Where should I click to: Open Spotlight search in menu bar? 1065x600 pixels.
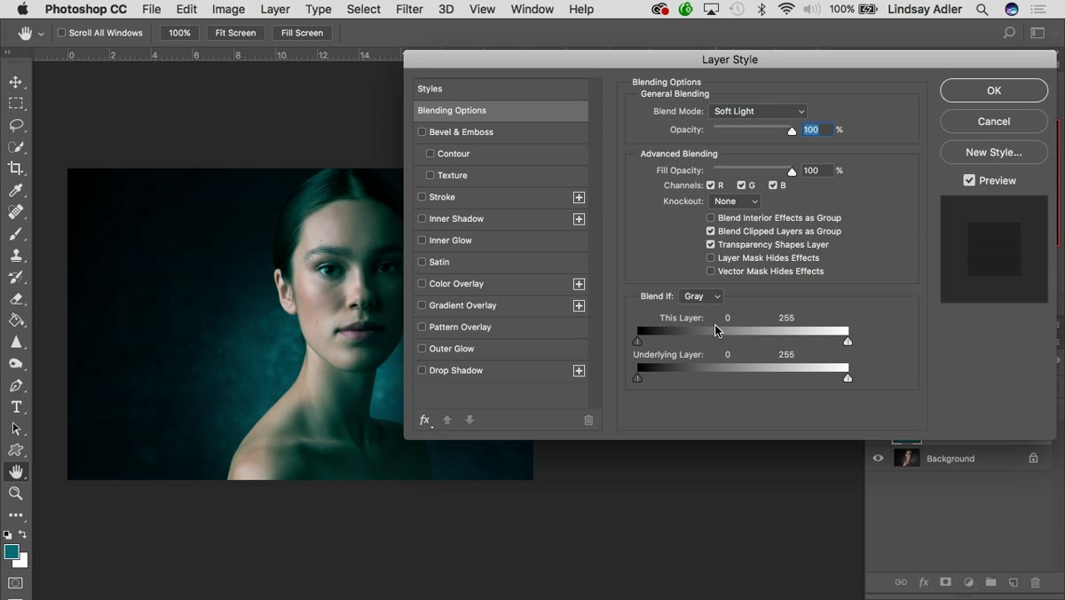tap(982, 9)
